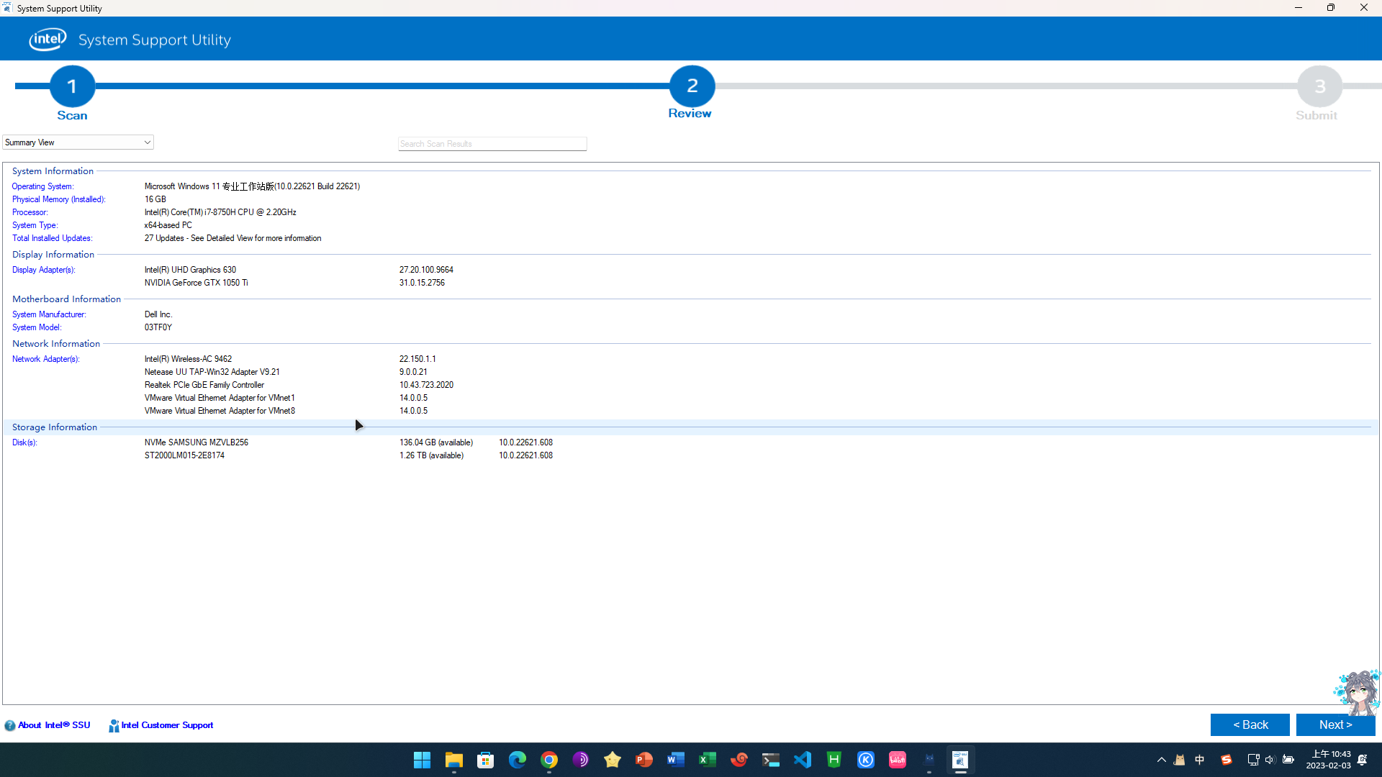Show hidden system tray icons
Screen dimensions: 1382x777
[1161, 760]
